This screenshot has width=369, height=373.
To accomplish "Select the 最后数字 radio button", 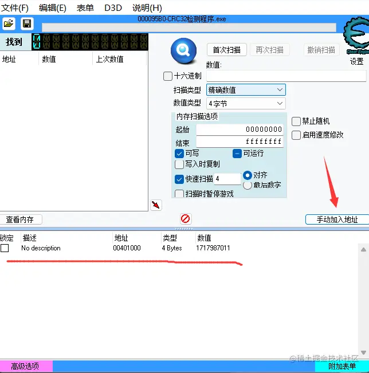I will 248,185.
